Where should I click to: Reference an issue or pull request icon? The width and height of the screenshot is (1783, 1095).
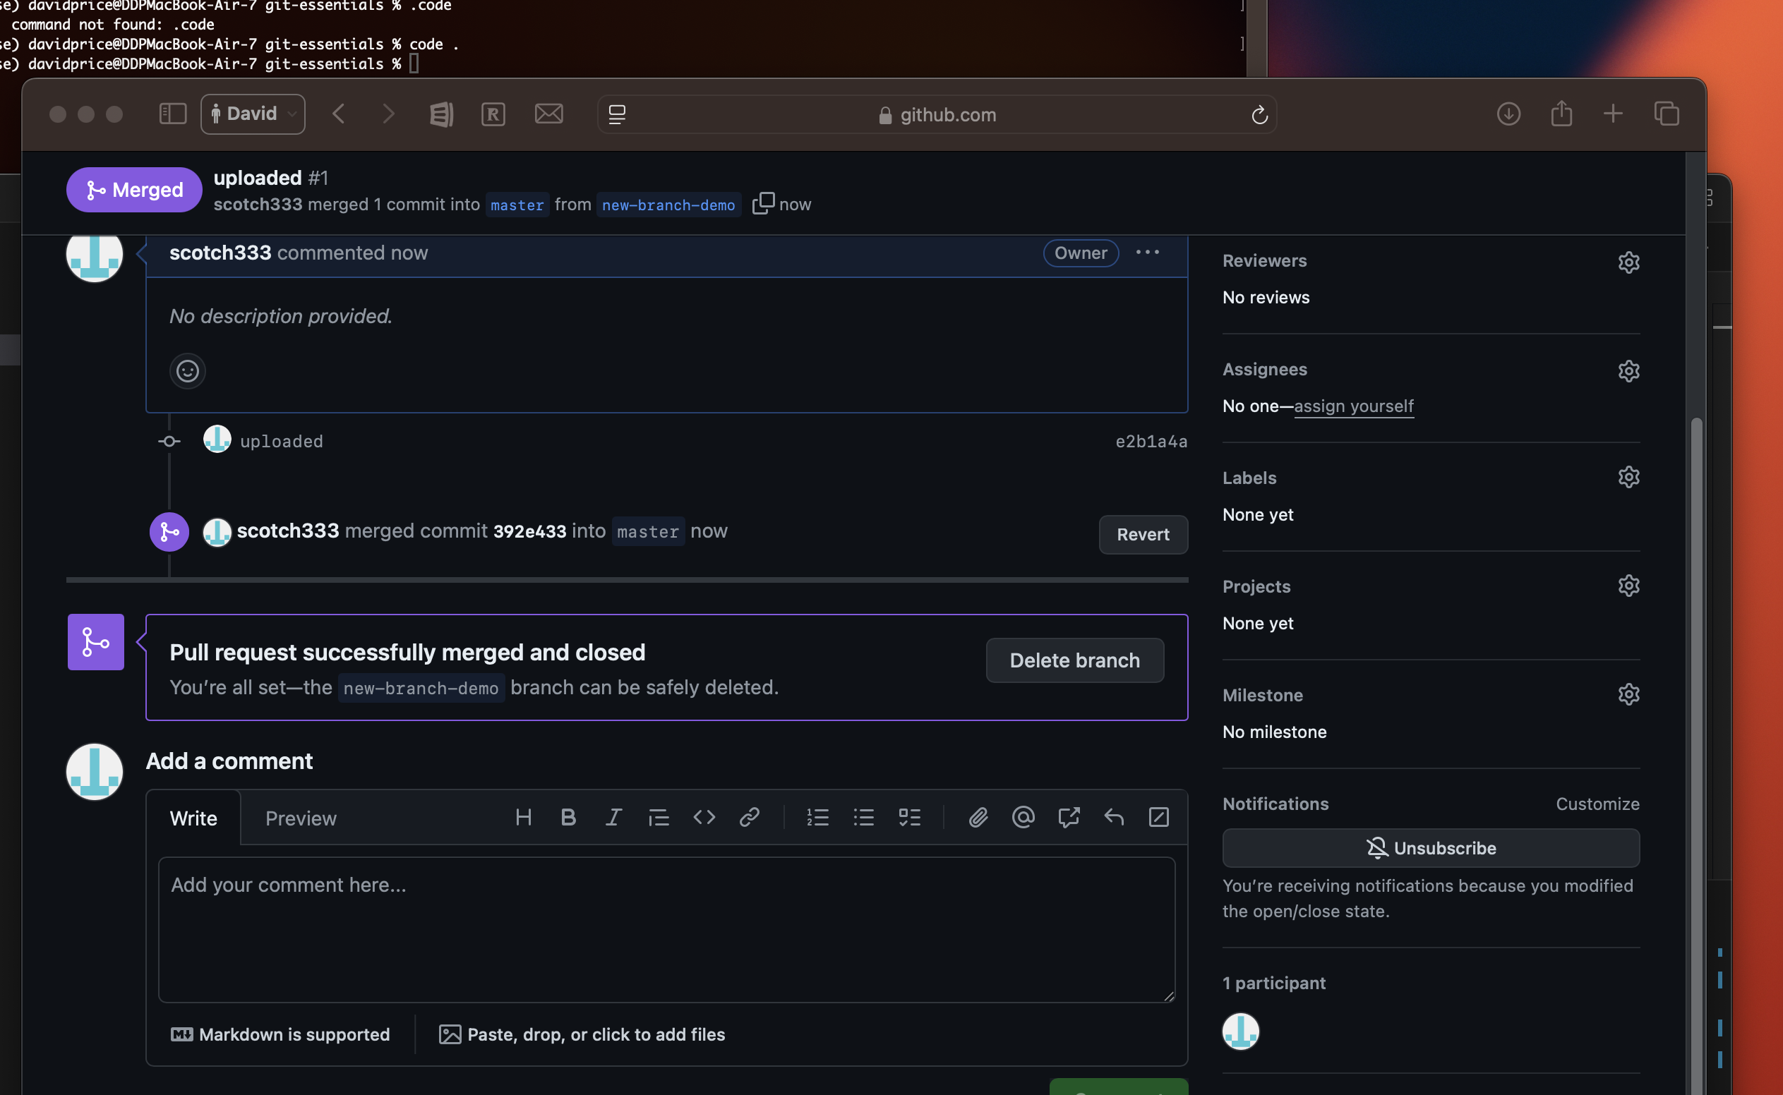(x=1069, y=818)
